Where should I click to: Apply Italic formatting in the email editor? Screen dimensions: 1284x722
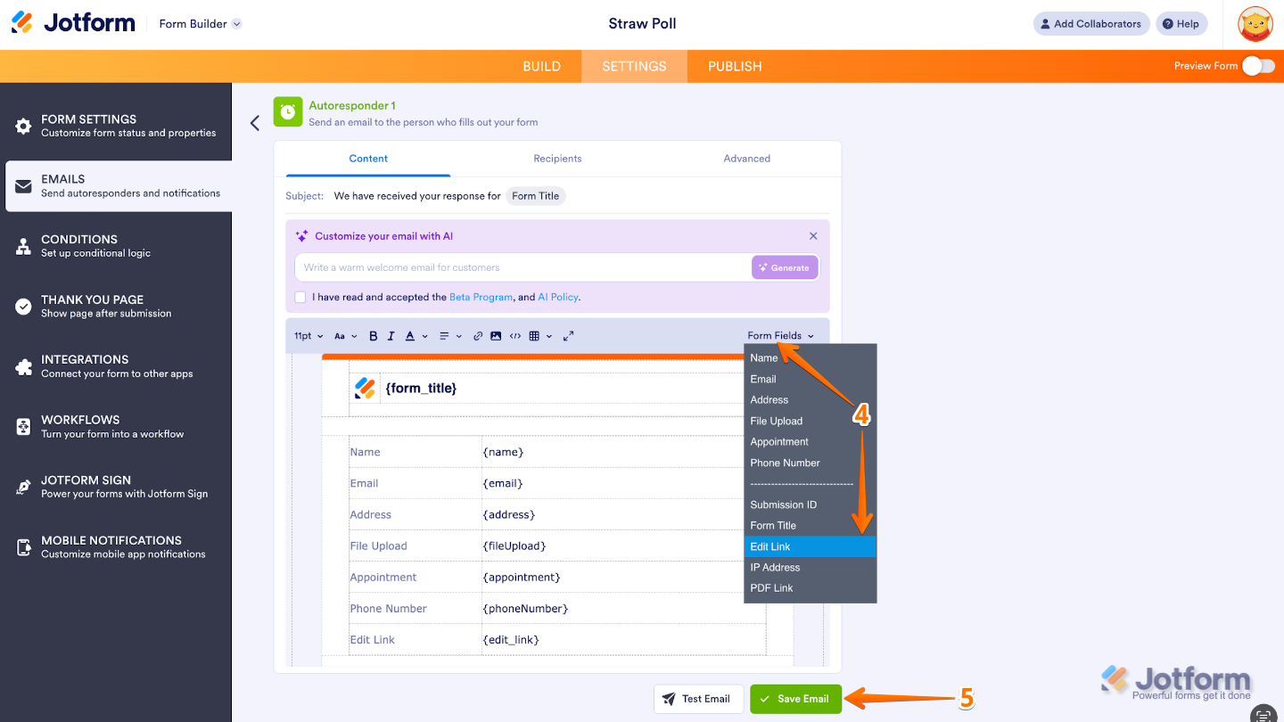391,336
